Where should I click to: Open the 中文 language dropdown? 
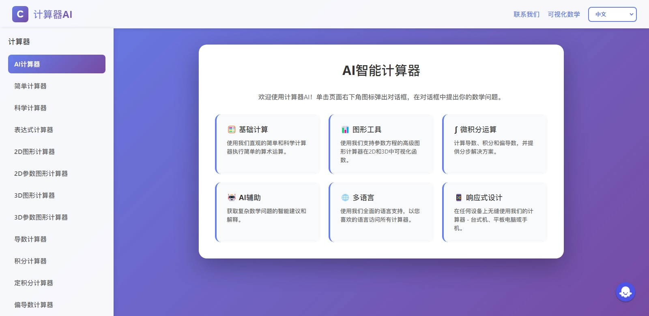pyautogui.click(x=612, y=14)
